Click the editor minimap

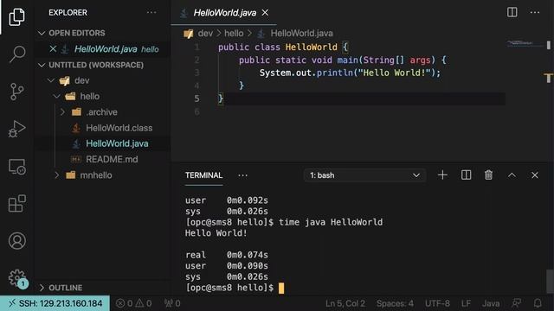coord(525,43)
